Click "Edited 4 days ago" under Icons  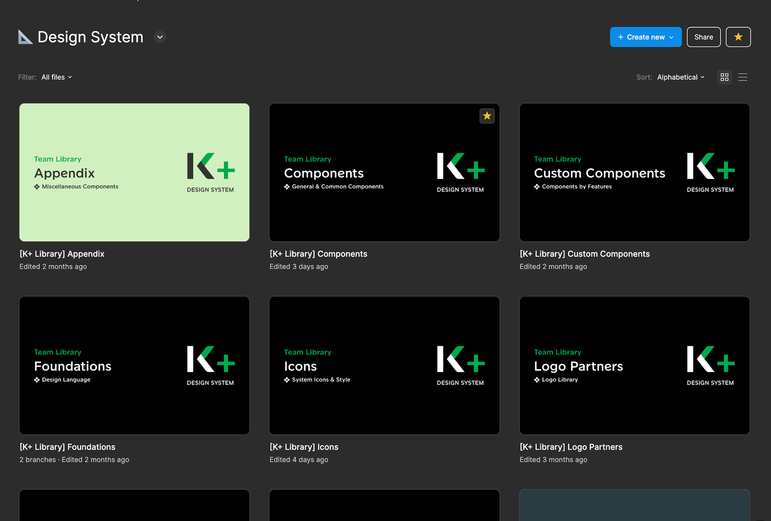pos(299,460)
